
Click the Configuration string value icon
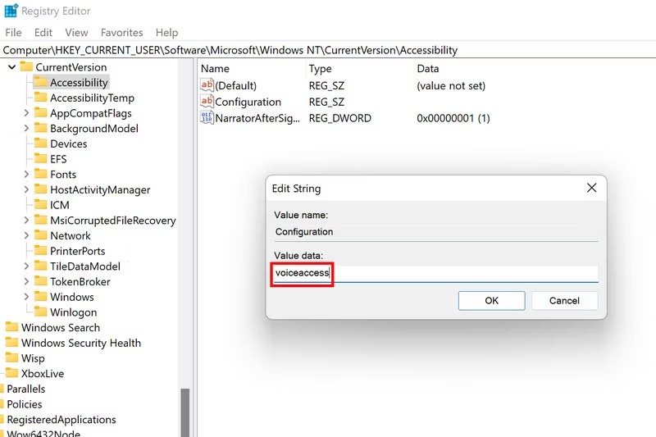(x=207, y=101)
